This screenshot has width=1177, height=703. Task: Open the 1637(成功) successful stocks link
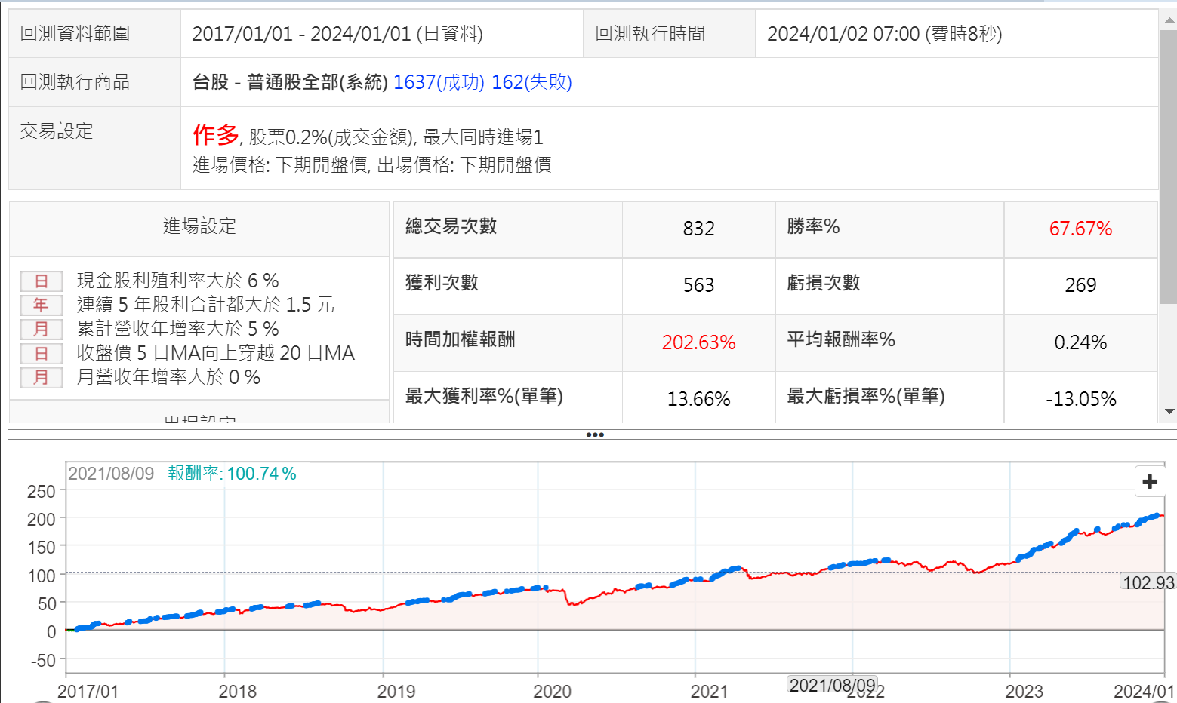(439, 82)
